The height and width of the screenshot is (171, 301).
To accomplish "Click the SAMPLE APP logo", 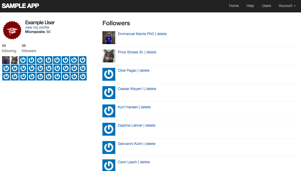I will (x=20, y=6).
